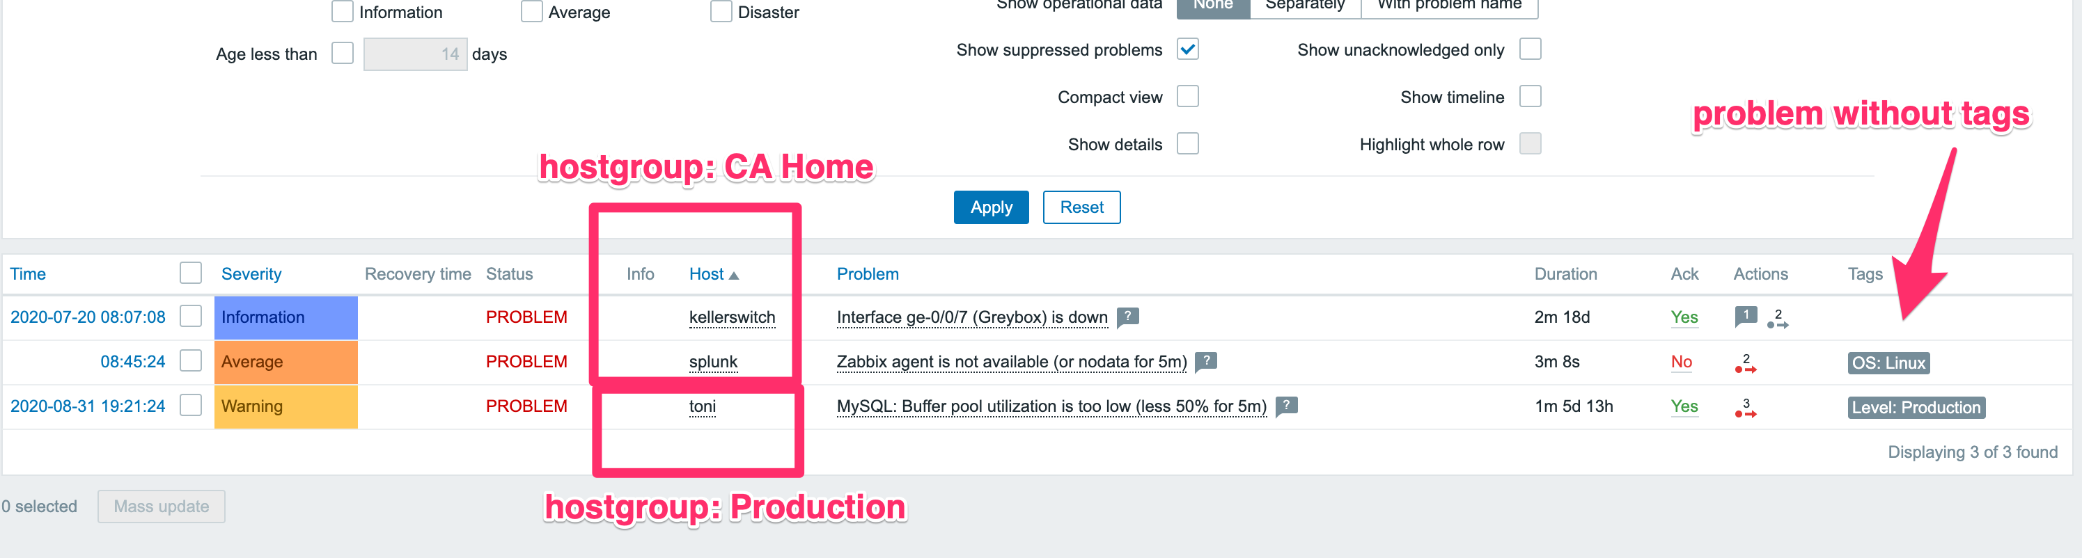
Task: Uncheck Show suppressed problems
Action: click(x=1187, y=49)
